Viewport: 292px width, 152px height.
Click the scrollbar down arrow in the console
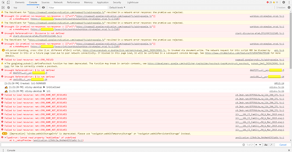pos(290,141)
